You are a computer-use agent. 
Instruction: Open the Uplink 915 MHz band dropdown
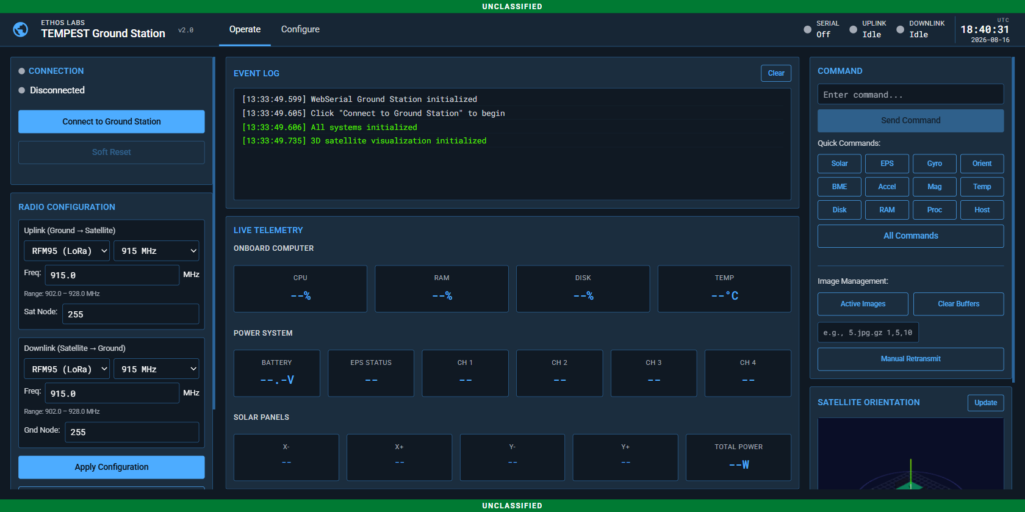[156, 251]
